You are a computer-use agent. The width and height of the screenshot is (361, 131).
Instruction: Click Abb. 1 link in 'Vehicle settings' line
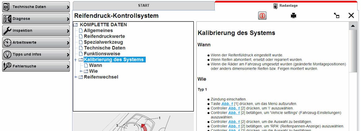click(234, 113)
